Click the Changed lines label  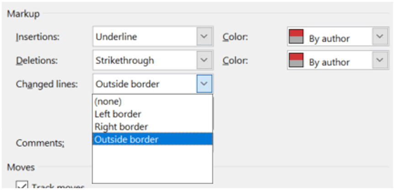coord(47,84)
